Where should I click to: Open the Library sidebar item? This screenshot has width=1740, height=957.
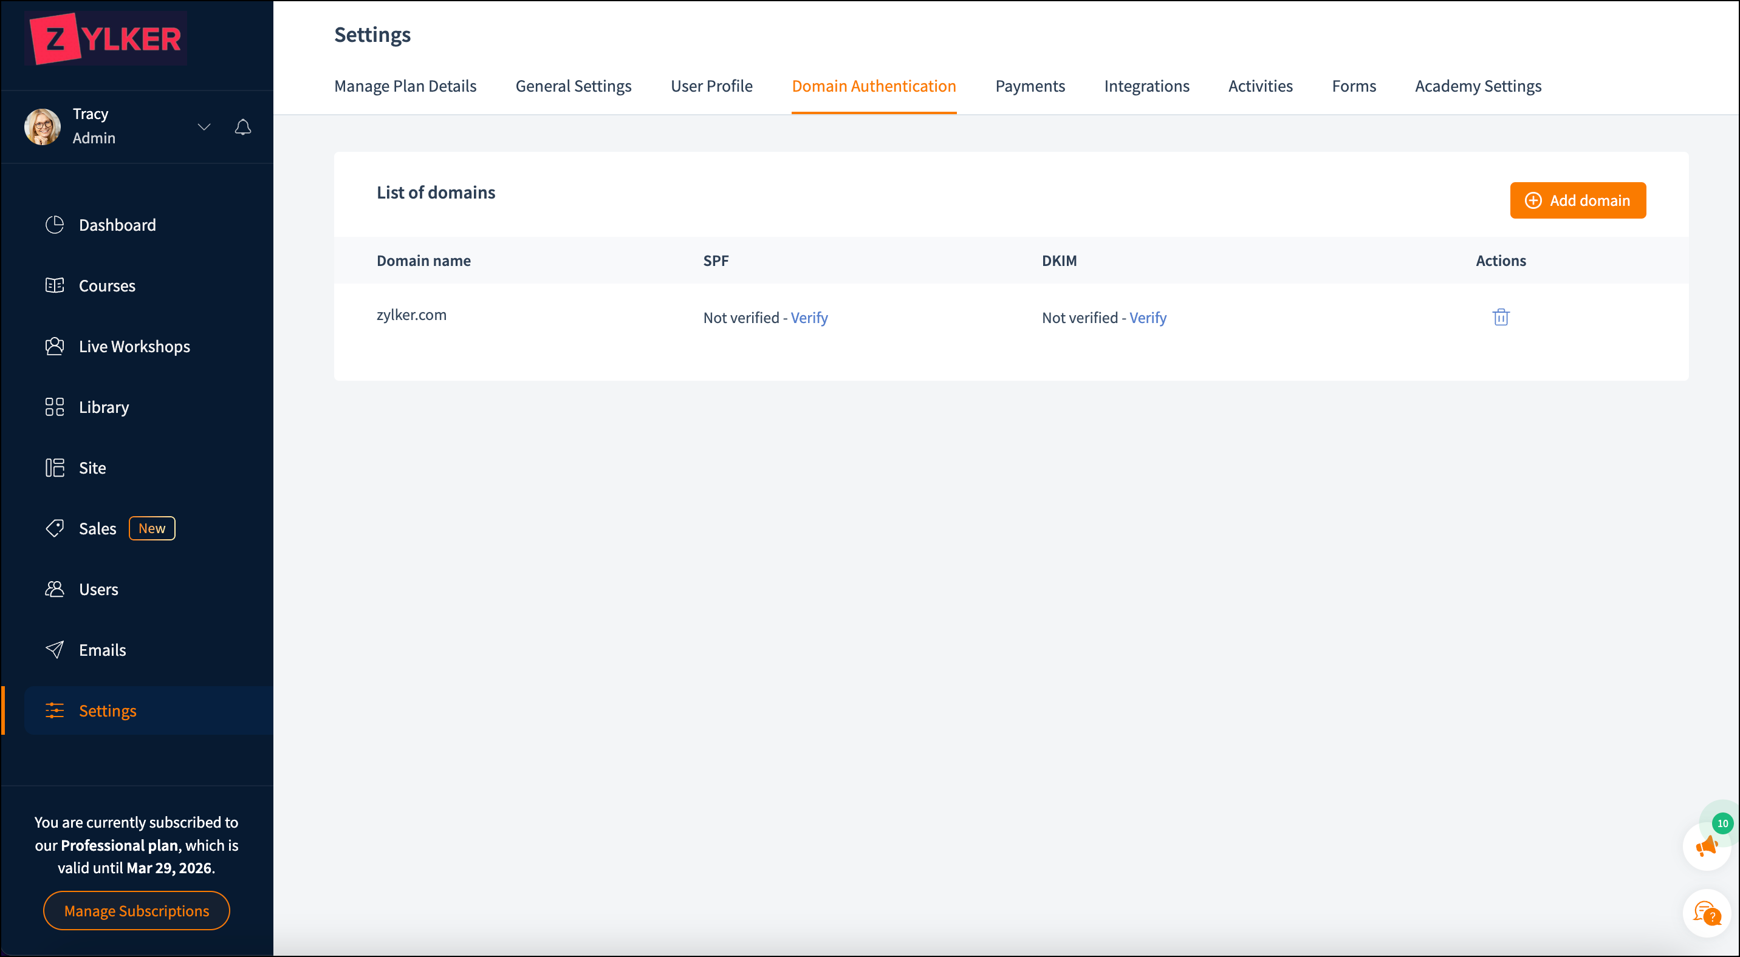coord(103,407)
